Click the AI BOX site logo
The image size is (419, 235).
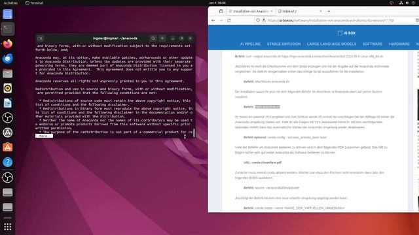click(x=346, y=33)
